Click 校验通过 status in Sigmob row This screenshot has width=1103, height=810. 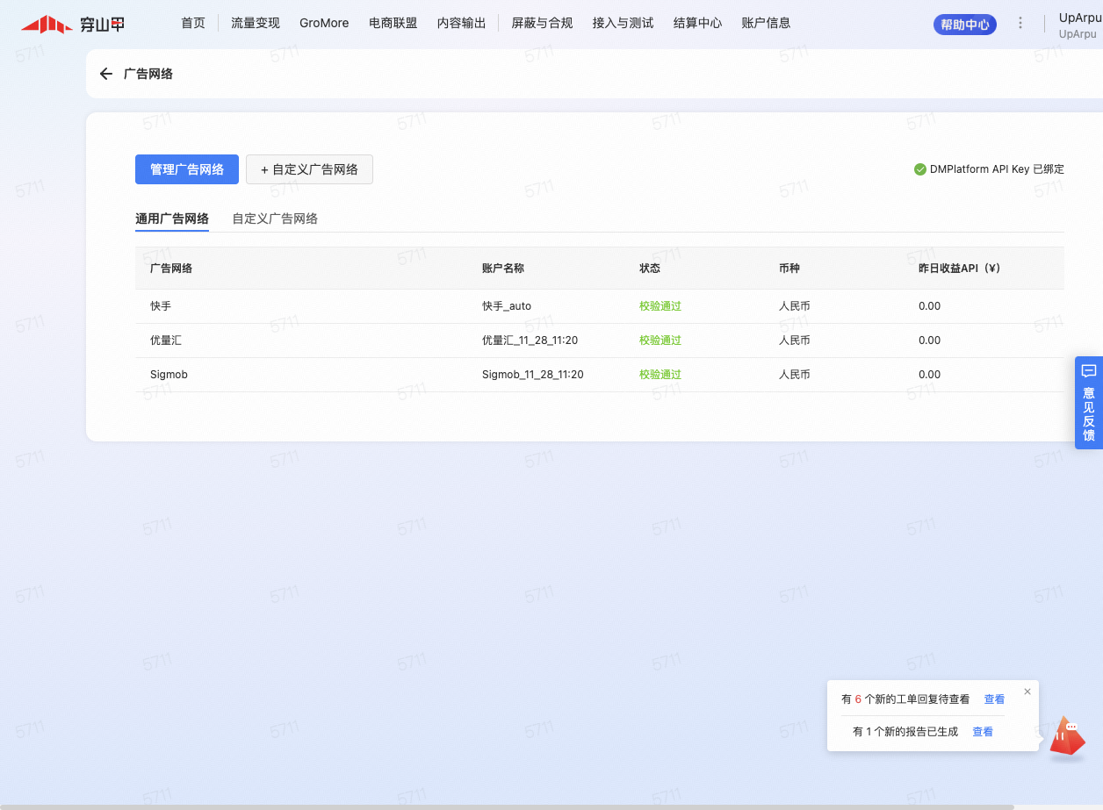(x=660, y=375)
